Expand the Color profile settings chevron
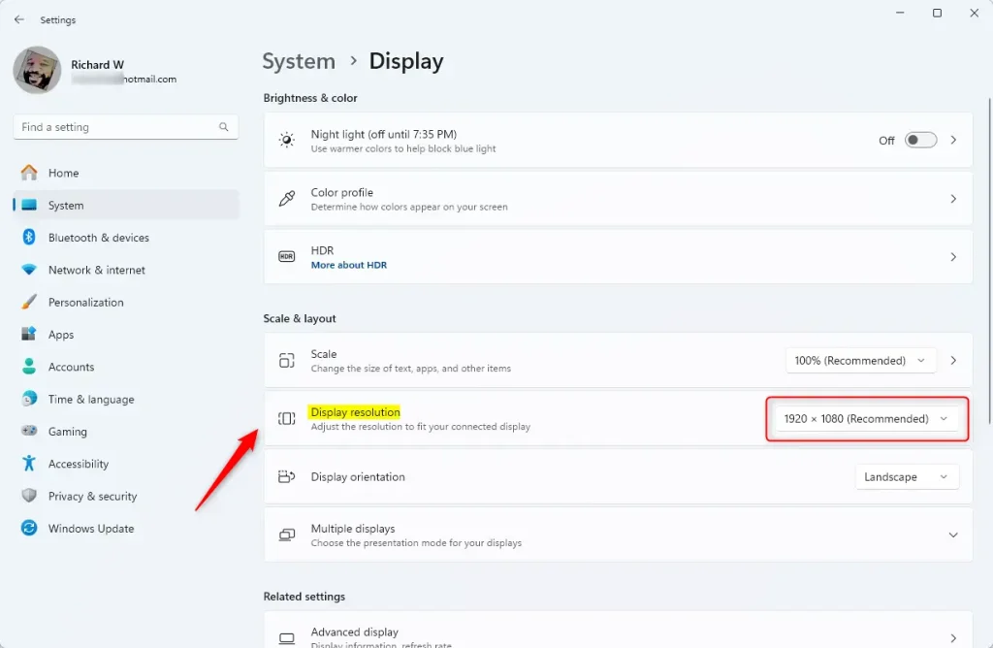 click(x=952, y=199)
